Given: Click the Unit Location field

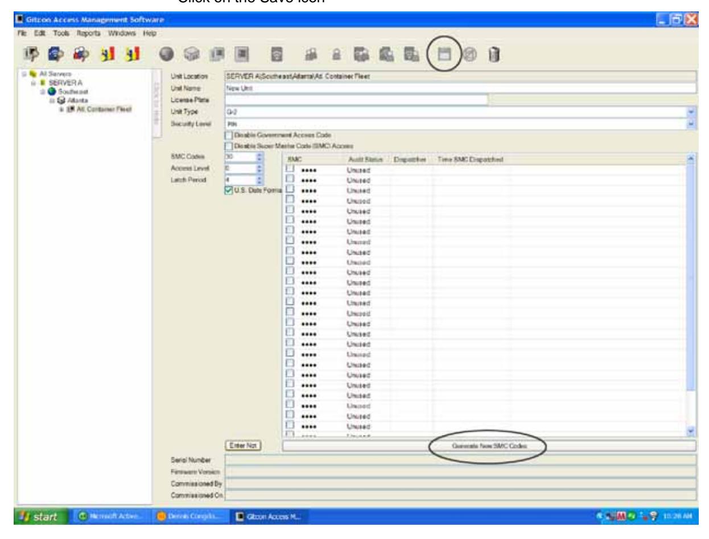Looking at the screenshot, I should point(461,77).
